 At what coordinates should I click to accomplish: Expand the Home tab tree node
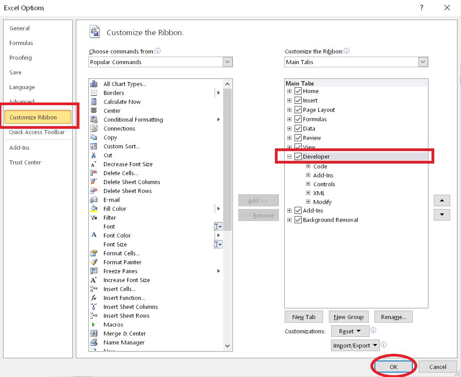click(x=289, y=91)
